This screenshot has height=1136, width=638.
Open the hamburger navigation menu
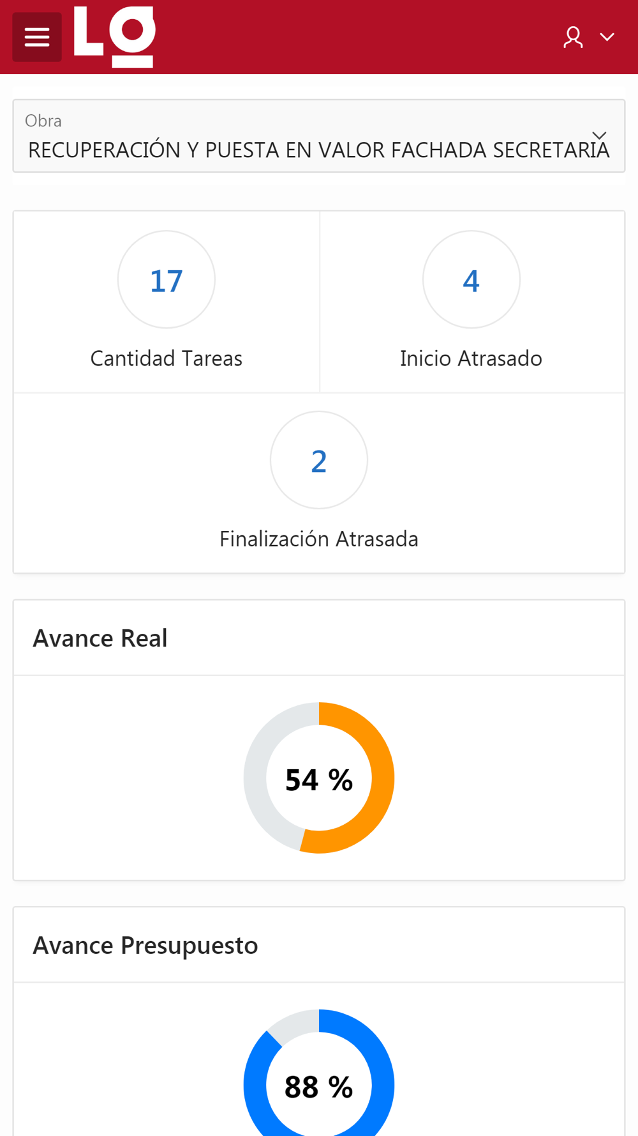click(x=37, y=37)
